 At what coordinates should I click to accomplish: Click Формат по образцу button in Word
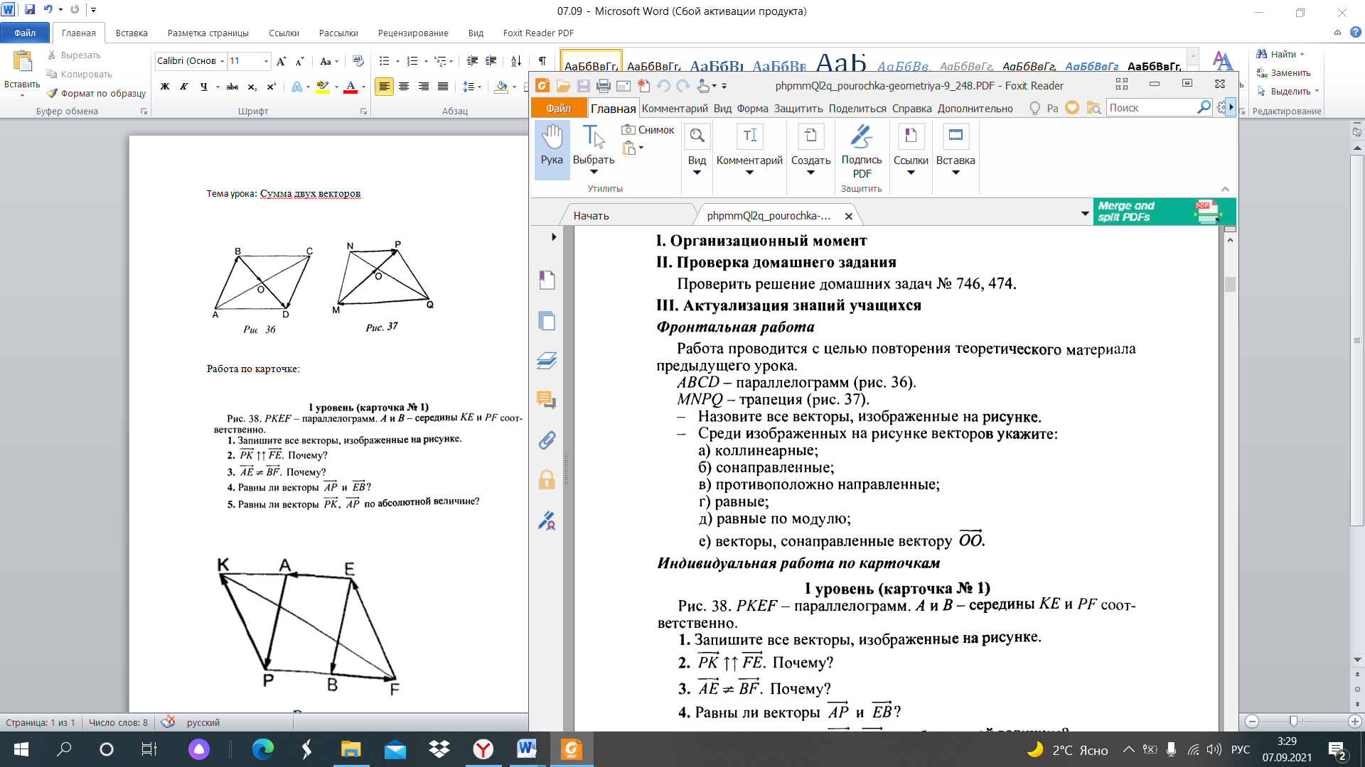coord(96,93)
